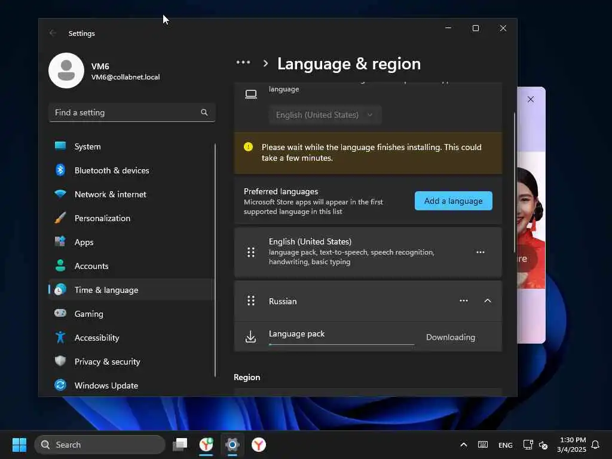612x459 pixels.
Task: Click the Downloading status text
Action: pos(451,337)
